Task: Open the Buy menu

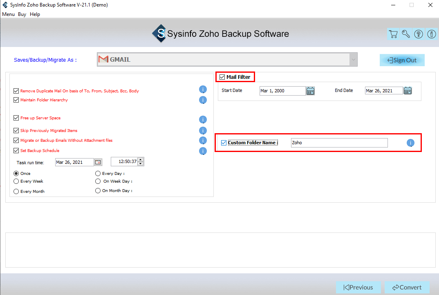Action: click(22, 14)
